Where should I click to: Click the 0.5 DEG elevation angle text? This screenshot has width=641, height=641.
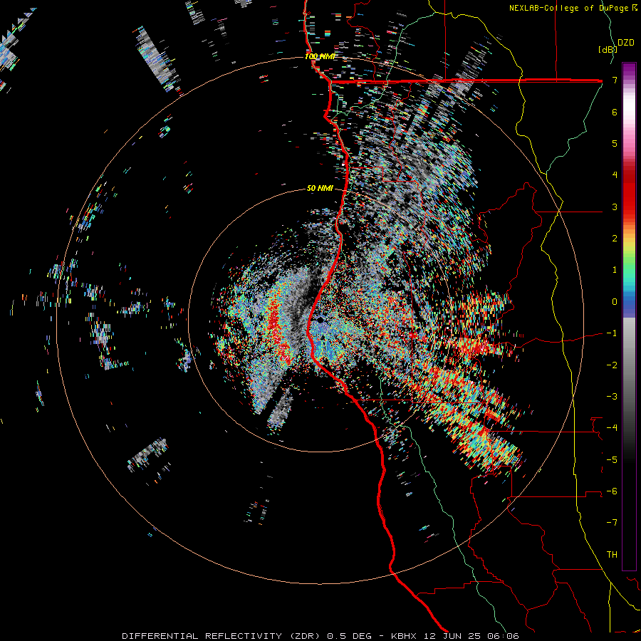350,636
